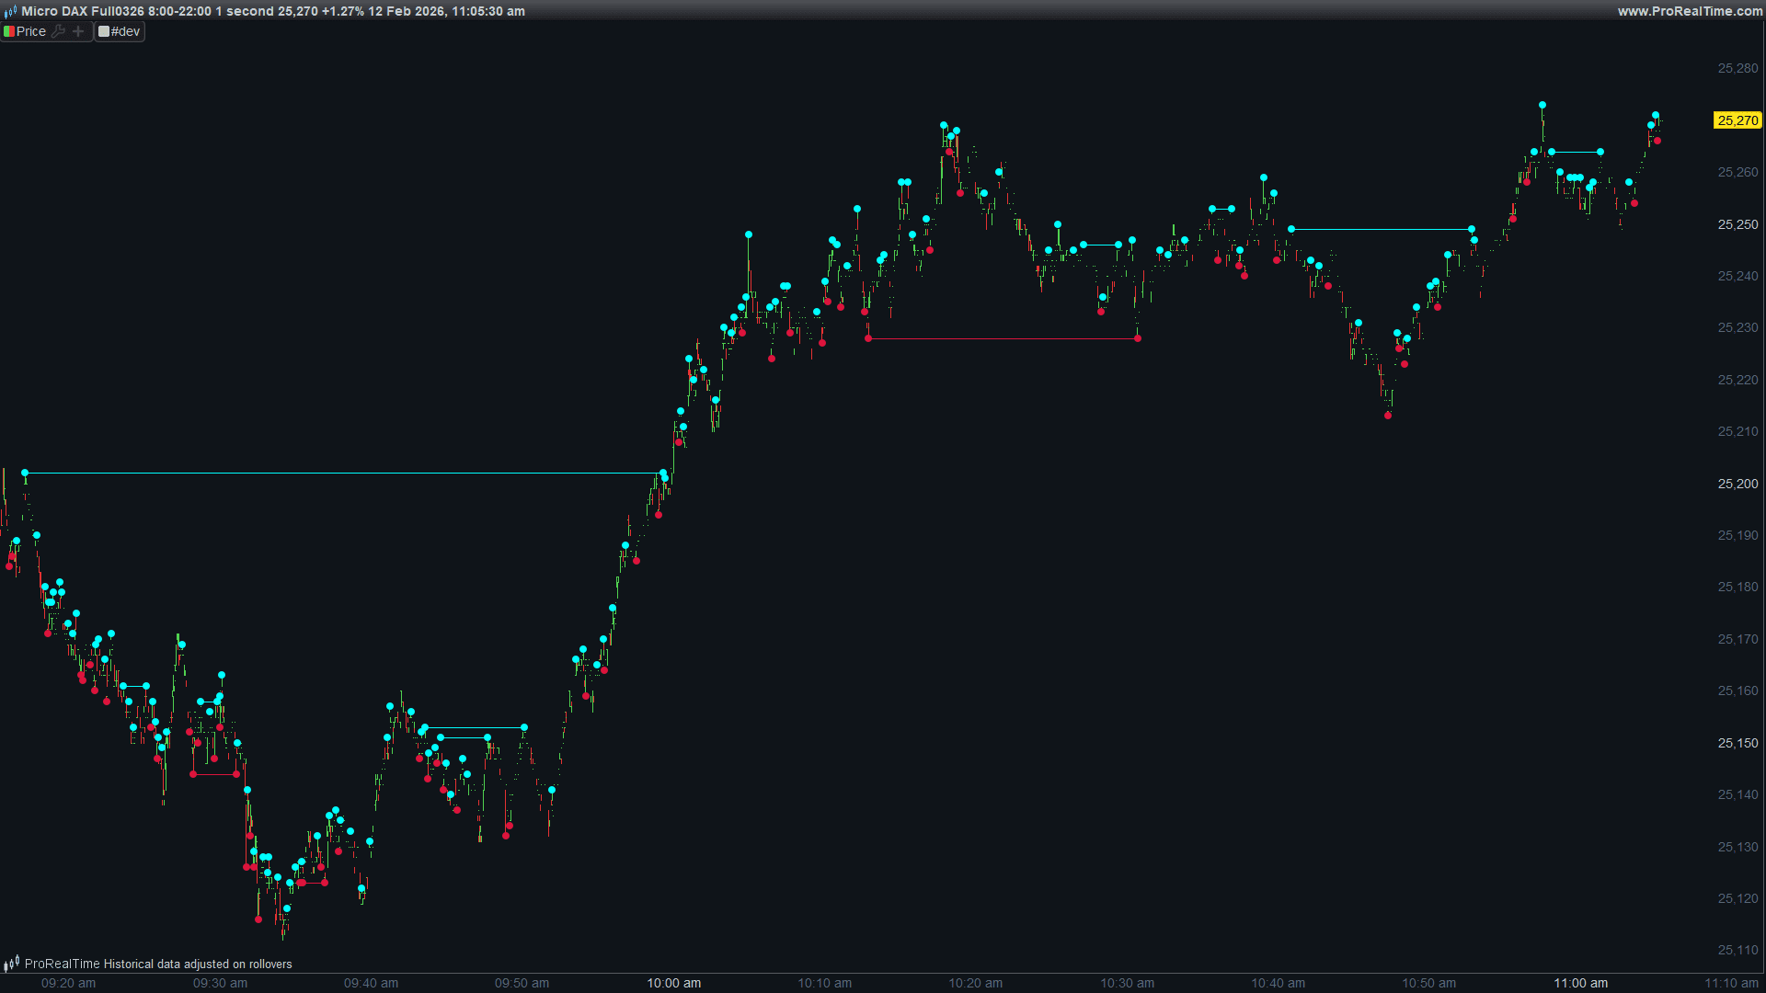Screen dimensions: 1766x993
Task: Select the #dev indicator label
Action: [126, 31]
